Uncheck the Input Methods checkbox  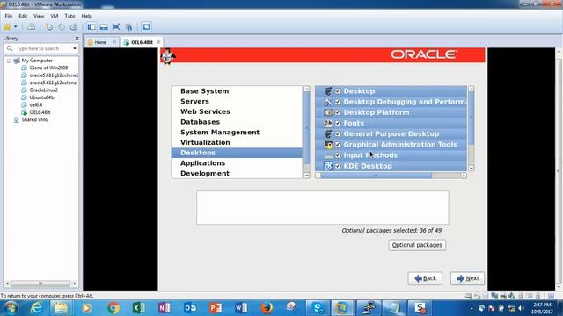point(338,155)
